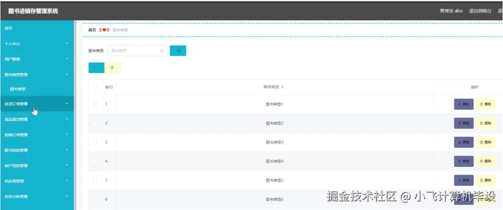
Task: Check the checkbox for row 4
Action: coord(95,161)
